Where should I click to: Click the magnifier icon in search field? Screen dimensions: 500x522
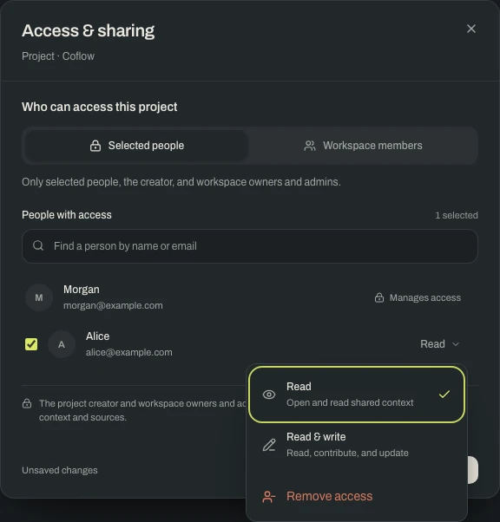point(38,245)
